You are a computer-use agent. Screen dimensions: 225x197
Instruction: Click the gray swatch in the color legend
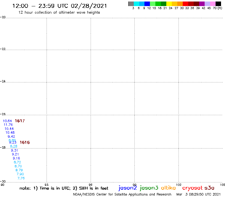click(x=131, y=4)
